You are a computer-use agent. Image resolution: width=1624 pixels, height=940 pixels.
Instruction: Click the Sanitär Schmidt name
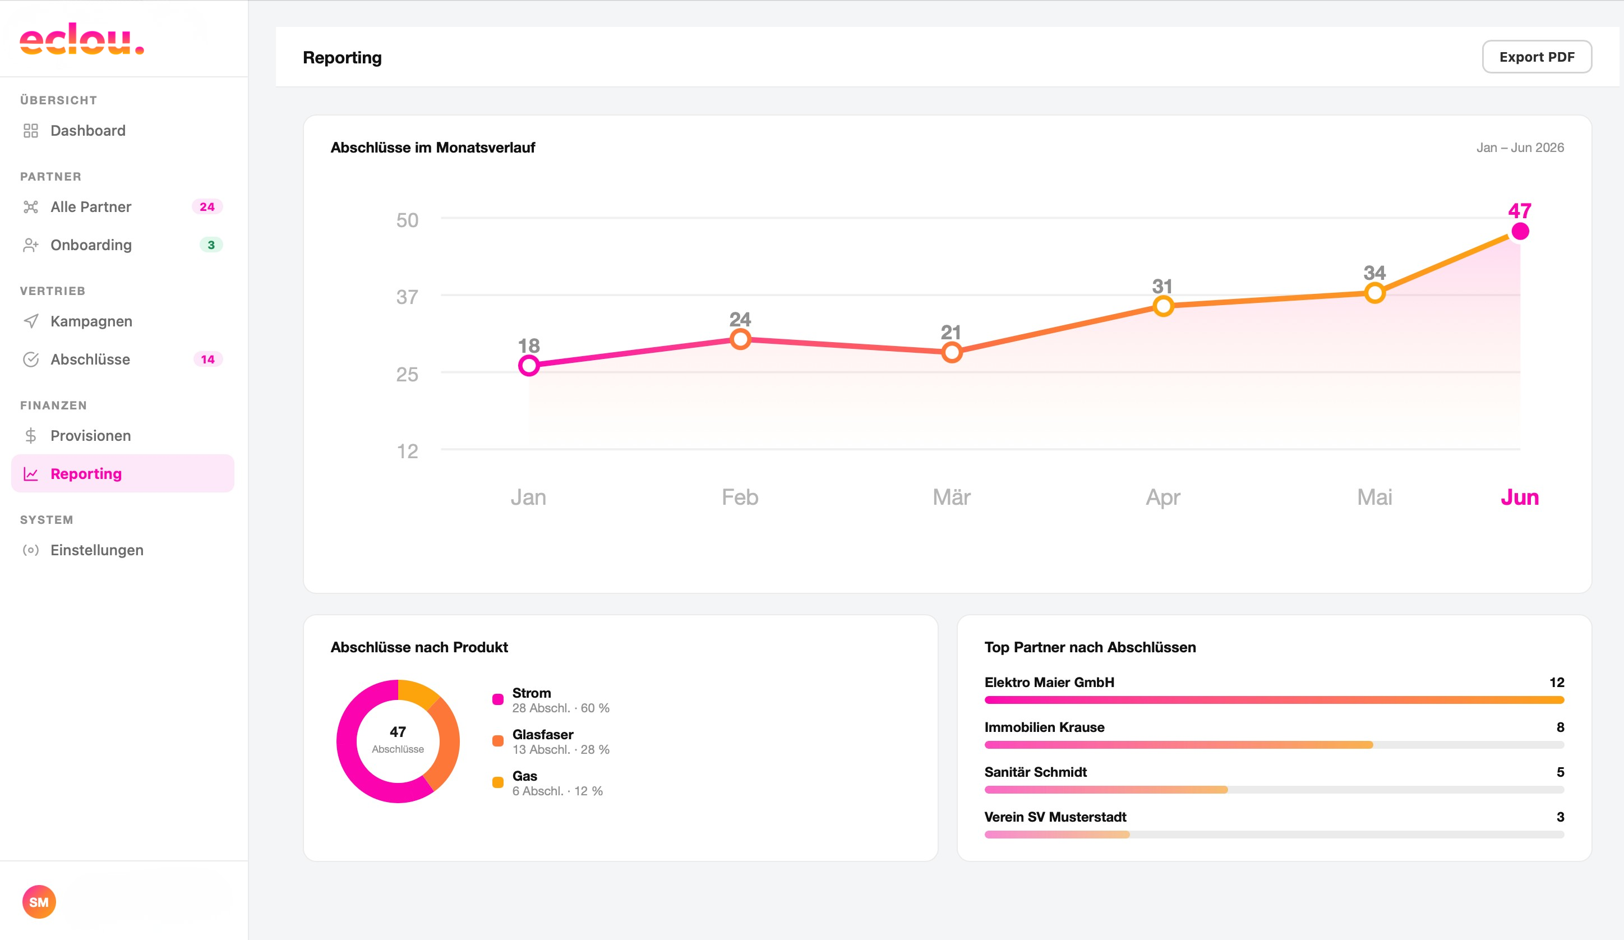pos(1036,772)
